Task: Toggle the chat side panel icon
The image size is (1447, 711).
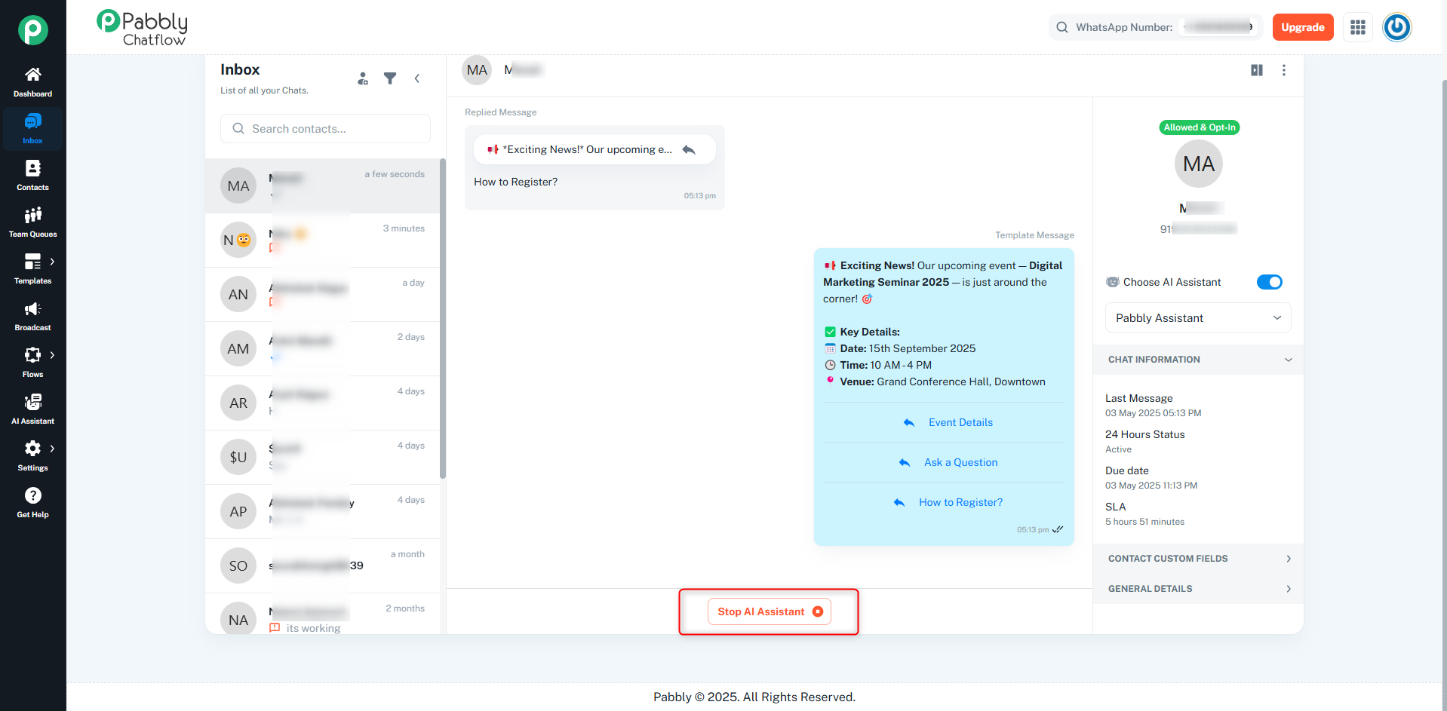Action: [1257, 70]
